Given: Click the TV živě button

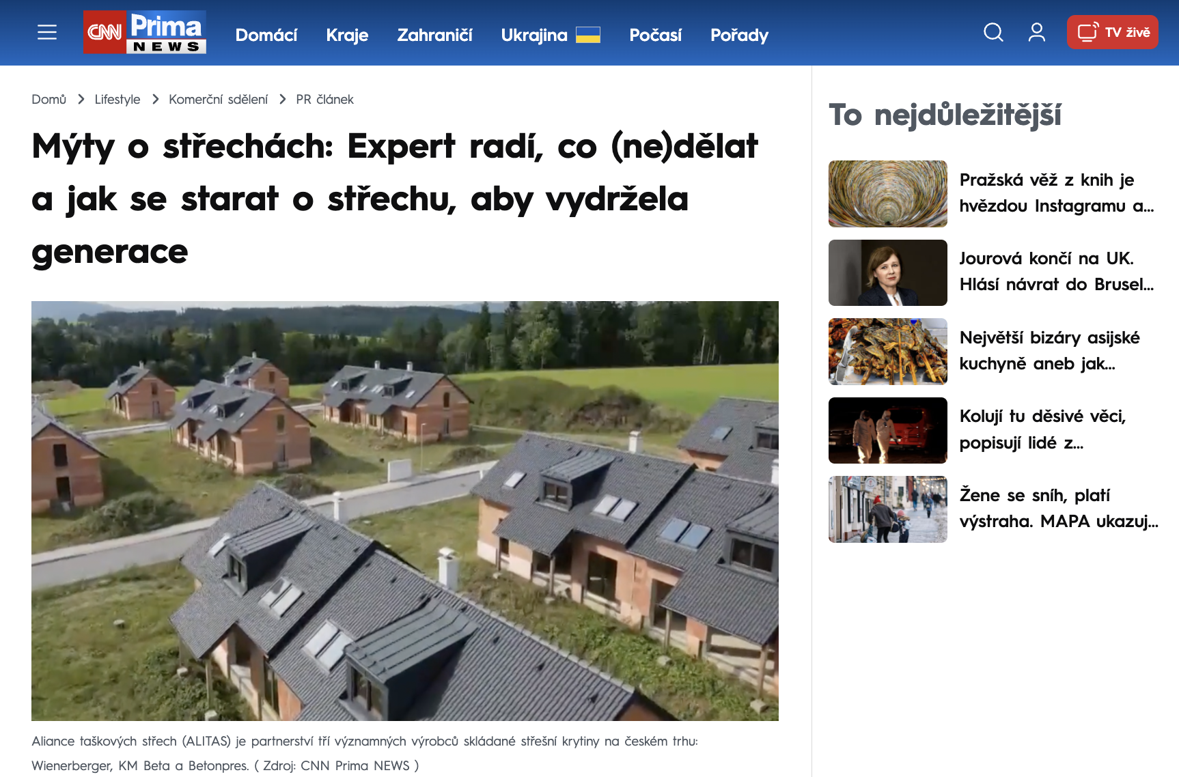Looking at the screenshot, I should 1112,31.
